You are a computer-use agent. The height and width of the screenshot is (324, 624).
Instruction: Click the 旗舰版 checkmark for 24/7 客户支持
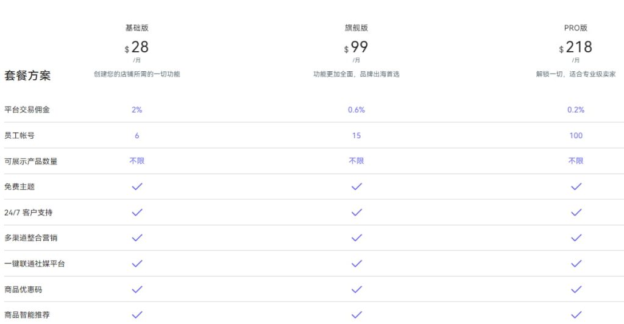coord(356,213)
